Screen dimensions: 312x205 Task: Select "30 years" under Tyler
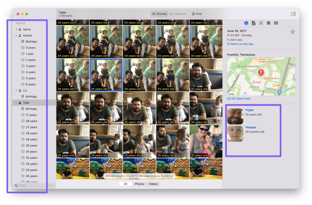(x=31, y=145)
